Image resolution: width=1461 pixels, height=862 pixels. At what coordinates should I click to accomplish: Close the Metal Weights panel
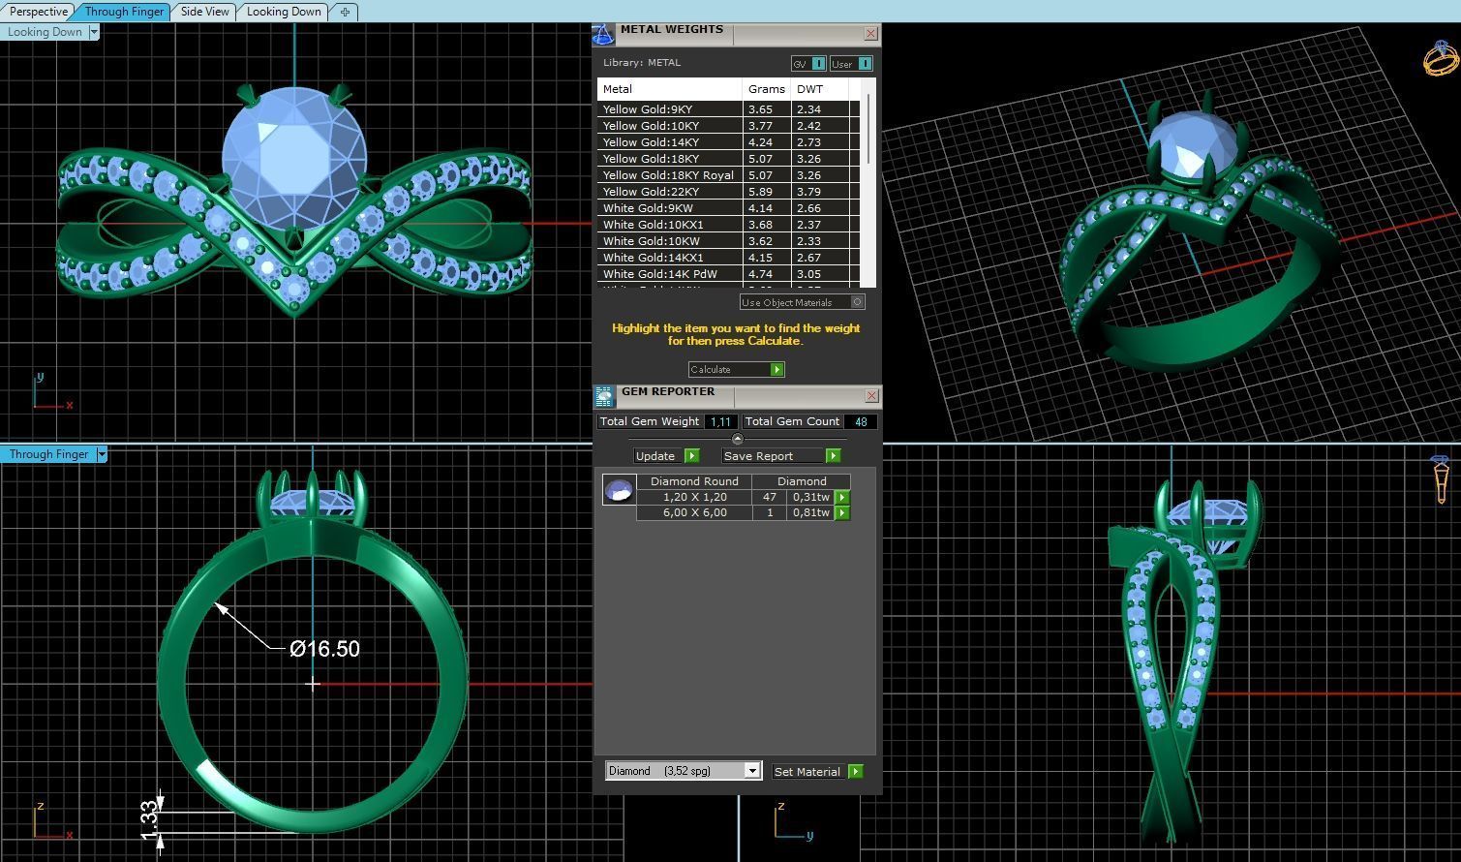click(870, 34)
